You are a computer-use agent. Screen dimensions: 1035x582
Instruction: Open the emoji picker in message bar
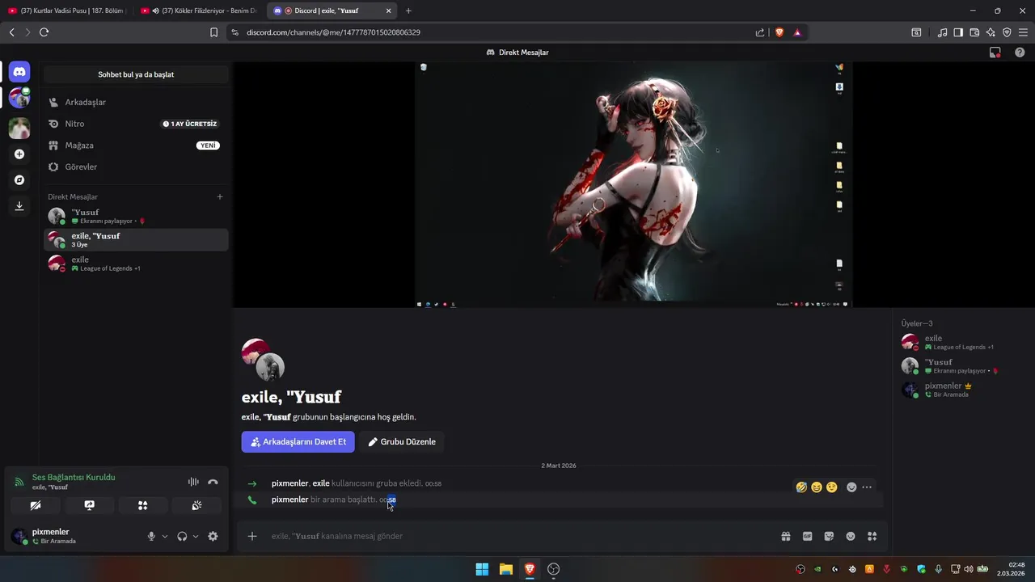point(850,536)
